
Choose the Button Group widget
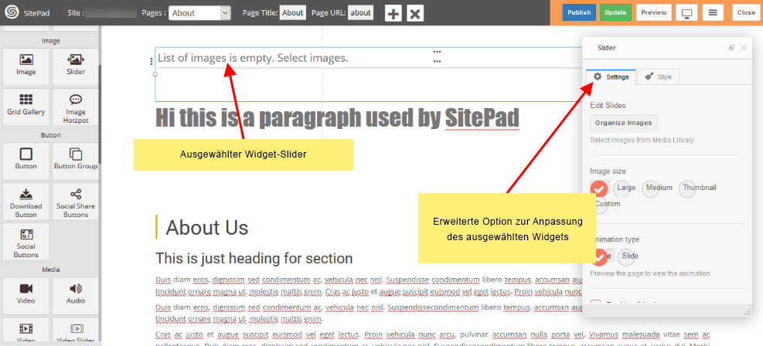76,161
